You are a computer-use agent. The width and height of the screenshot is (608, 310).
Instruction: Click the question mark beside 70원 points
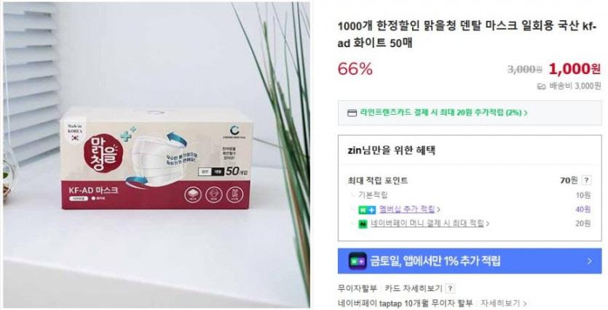587,180
